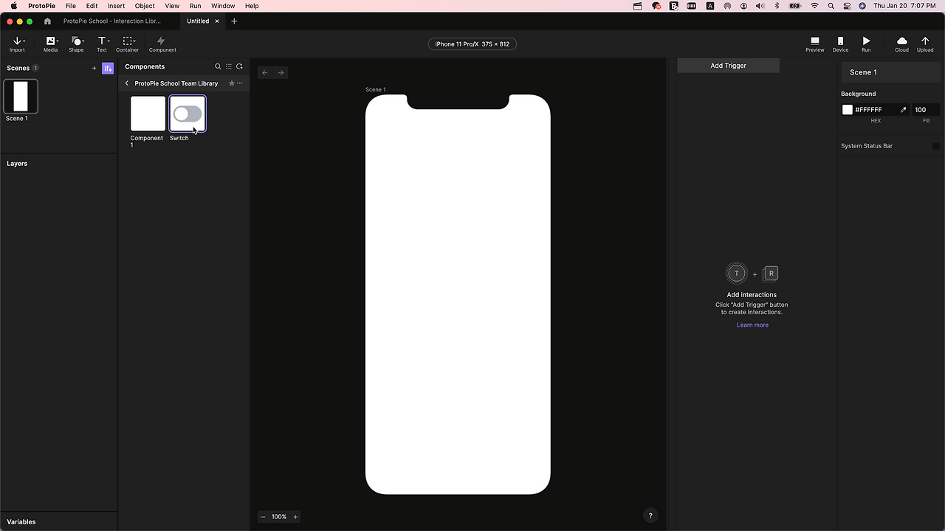Collapse back from ProtoPie School Team Library
The height and width of the screenshot is (531, 945).
point(126,83)
